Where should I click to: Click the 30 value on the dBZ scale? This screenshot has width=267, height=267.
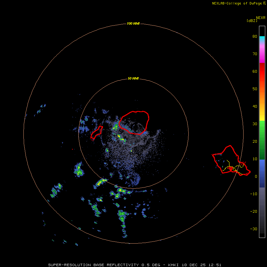pos(255,124)
